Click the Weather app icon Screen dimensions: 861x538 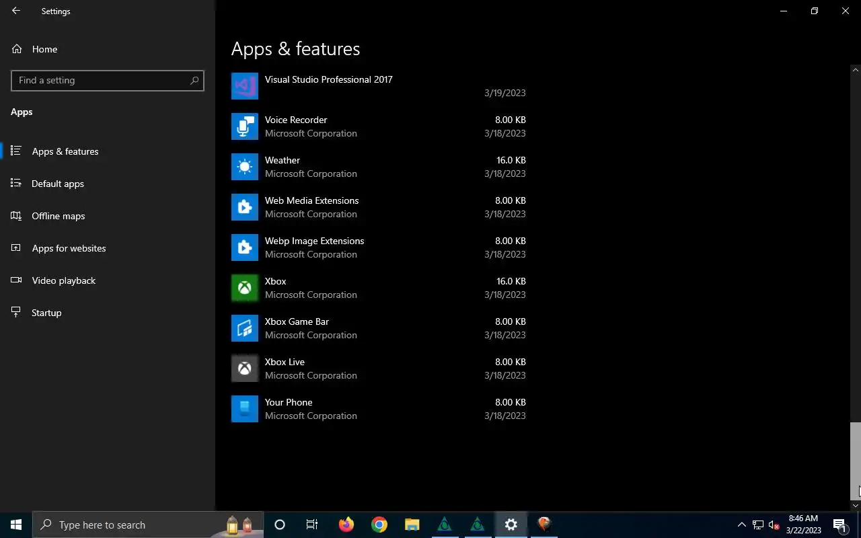pyautogui.click(x=245, y=167)
